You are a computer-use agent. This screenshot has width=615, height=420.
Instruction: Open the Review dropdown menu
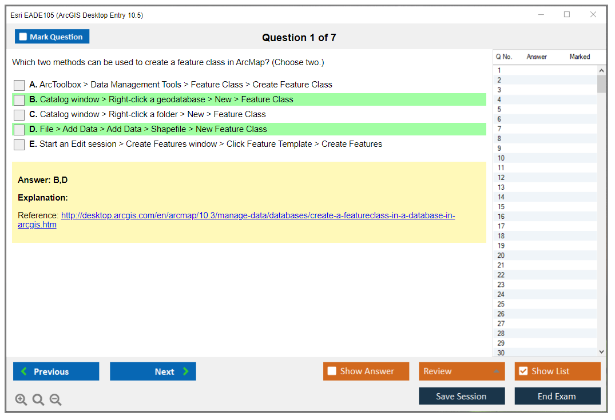[x=461, y=371]
